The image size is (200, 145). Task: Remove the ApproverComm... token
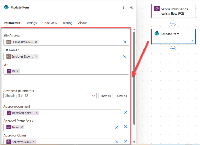click(37, 113)
